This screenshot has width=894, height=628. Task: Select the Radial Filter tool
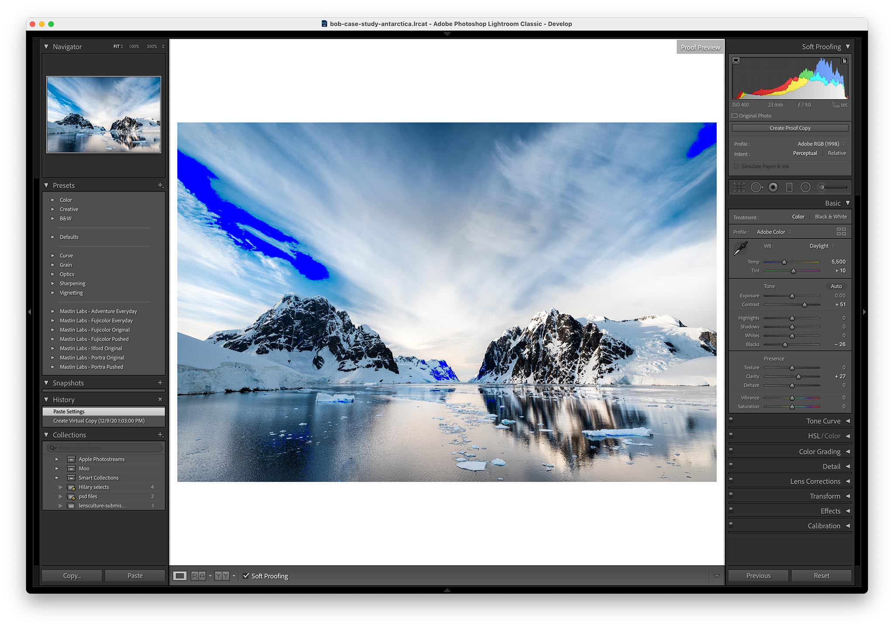805,187
